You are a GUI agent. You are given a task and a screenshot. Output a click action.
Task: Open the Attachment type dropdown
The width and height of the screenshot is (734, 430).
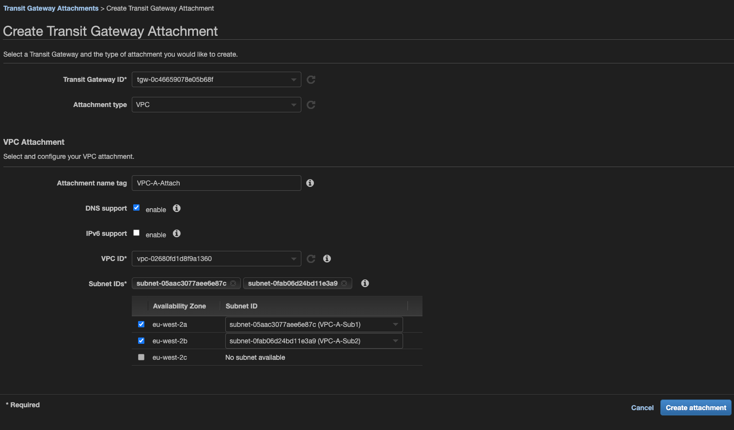[217, 105]
